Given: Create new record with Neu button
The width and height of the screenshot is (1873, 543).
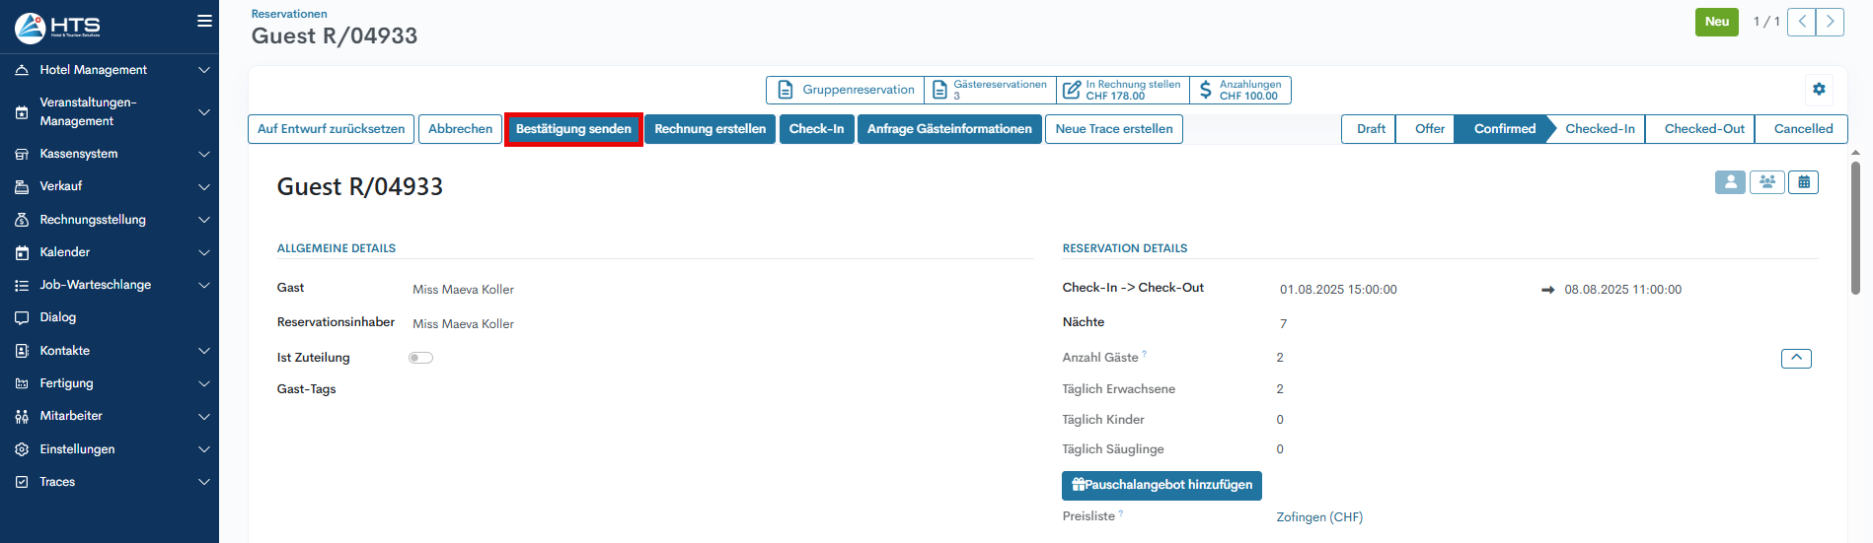Looking at the screenshot, I should (1716, 22).
